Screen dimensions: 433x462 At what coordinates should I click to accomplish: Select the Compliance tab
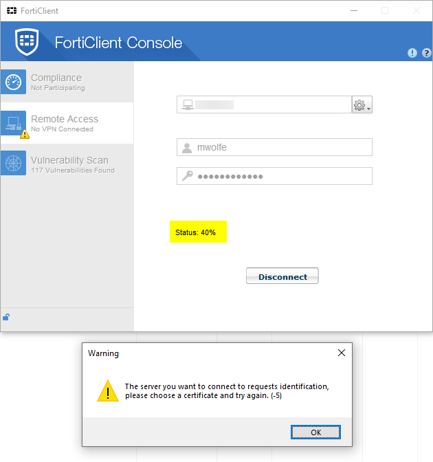coord(67,82)
